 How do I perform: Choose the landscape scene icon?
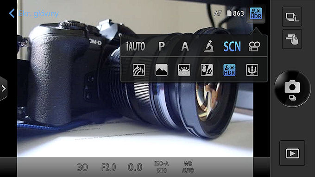162,70
